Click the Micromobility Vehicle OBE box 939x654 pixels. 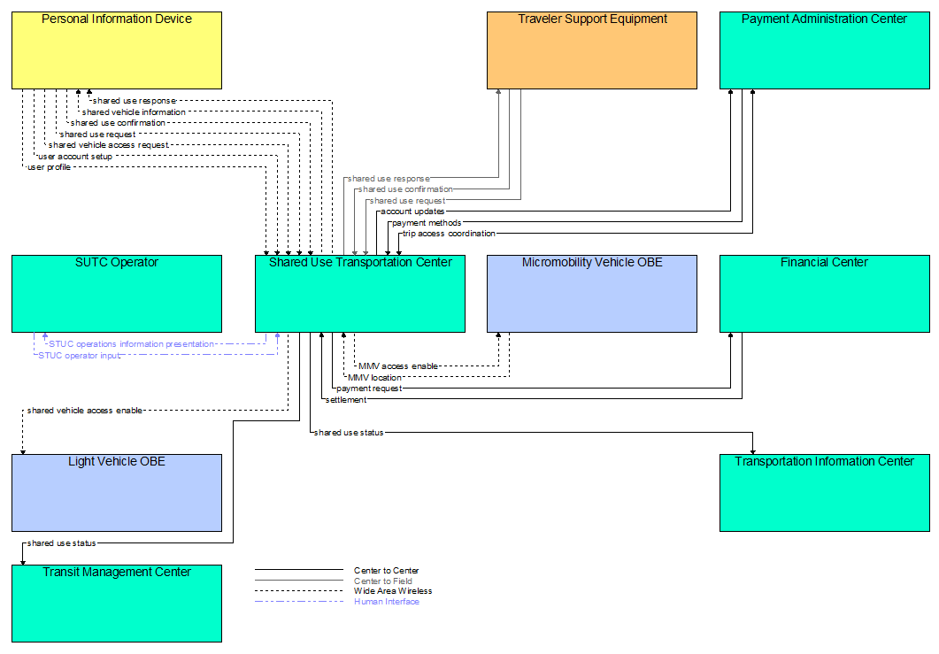point(591,294)
